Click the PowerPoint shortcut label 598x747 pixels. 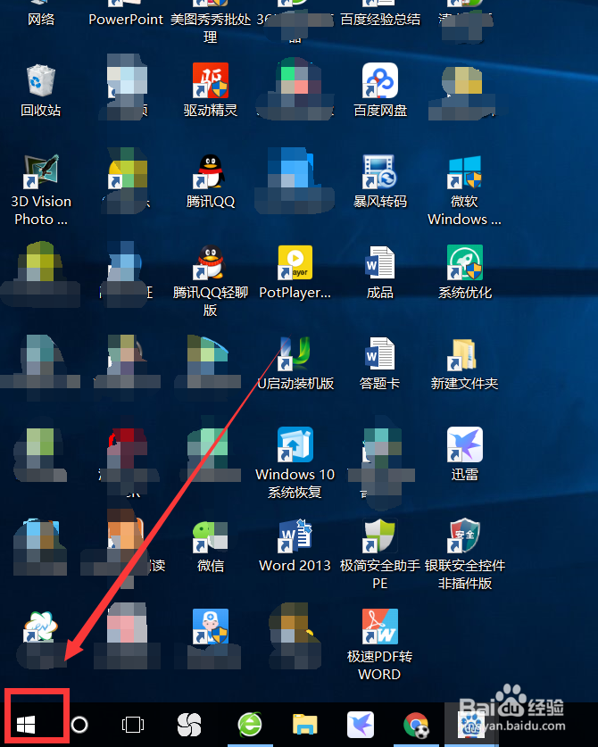coord(126,20)
